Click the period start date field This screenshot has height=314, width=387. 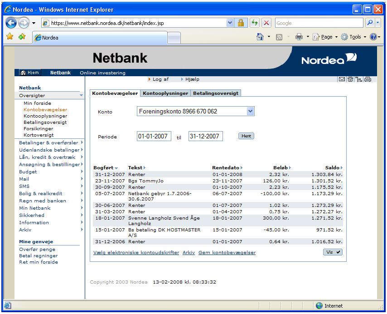(x=154, y=136)
